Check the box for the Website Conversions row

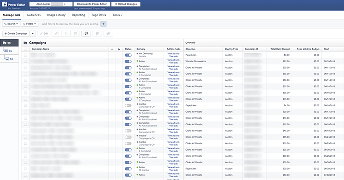coord(25,61)
